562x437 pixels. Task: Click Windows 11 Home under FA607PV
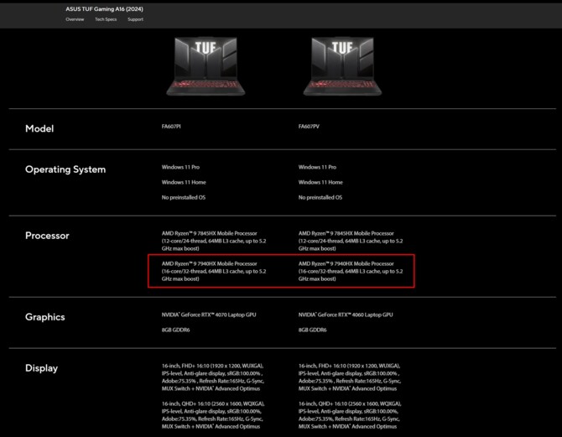[320, 182]
